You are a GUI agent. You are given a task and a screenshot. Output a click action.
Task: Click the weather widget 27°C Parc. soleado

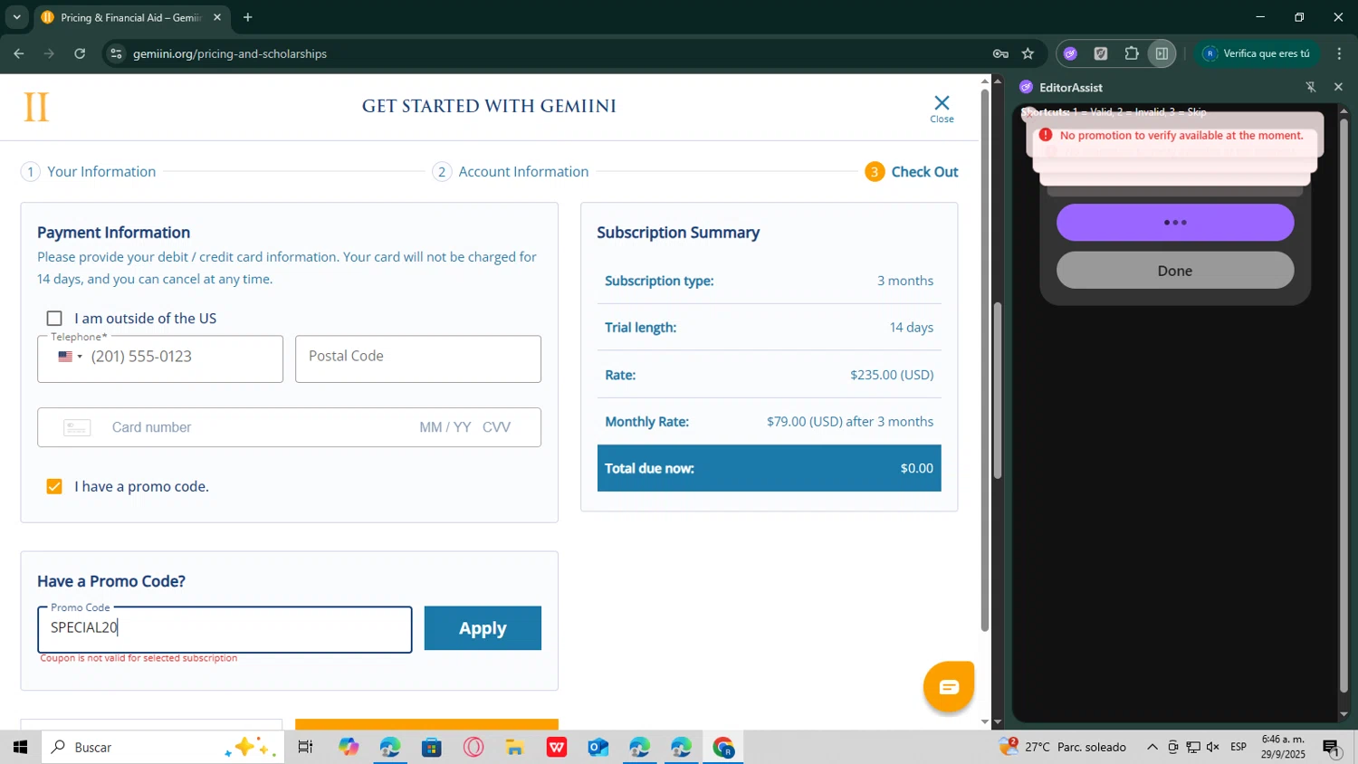pyautogui.click(x=1063, y=747)
